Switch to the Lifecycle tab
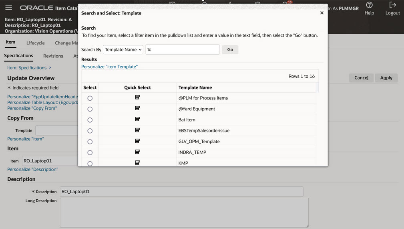Image resolution: width=404 pixels, height=229 pixels. [x=36, y=43]
